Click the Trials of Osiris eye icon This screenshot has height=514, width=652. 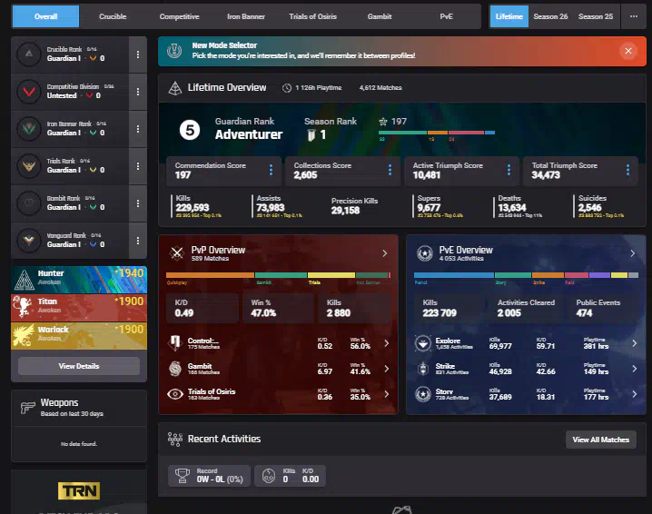(x=175, y=394)
